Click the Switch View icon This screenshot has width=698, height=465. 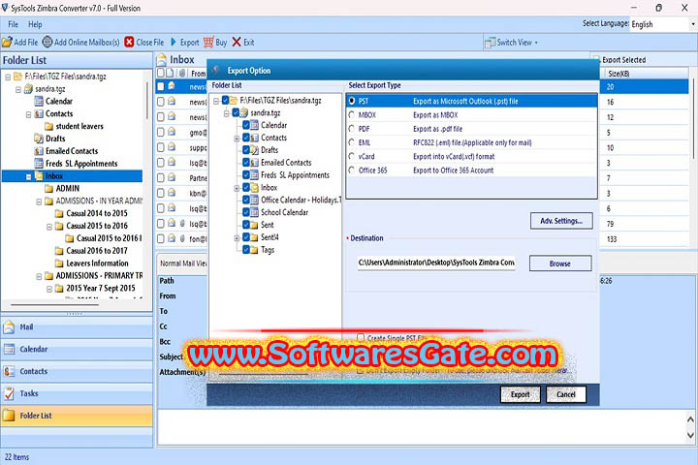click(490, 43)
